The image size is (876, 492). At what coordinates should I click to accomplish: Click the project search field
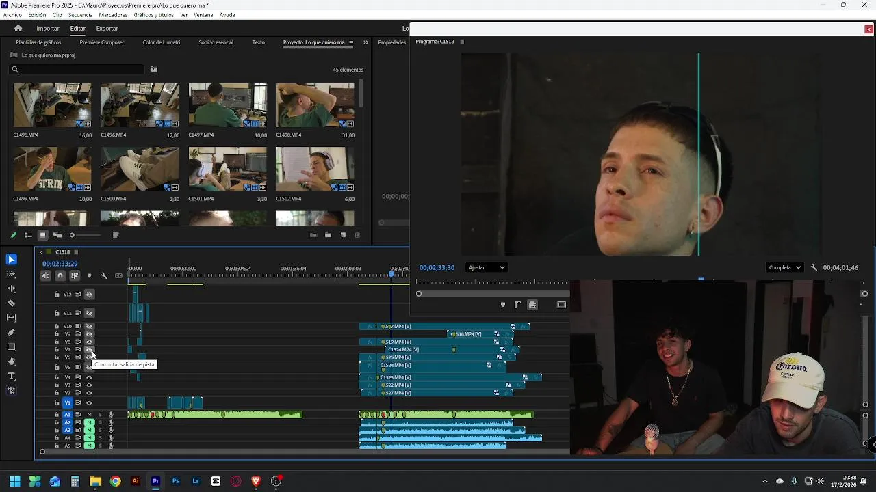point(77,69)
